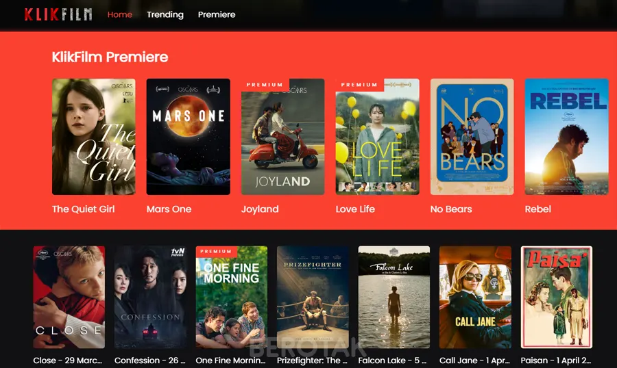617x368 pixels.
Task: Click the 'One Fine Mornin...' caption
Action: [230, 360]
